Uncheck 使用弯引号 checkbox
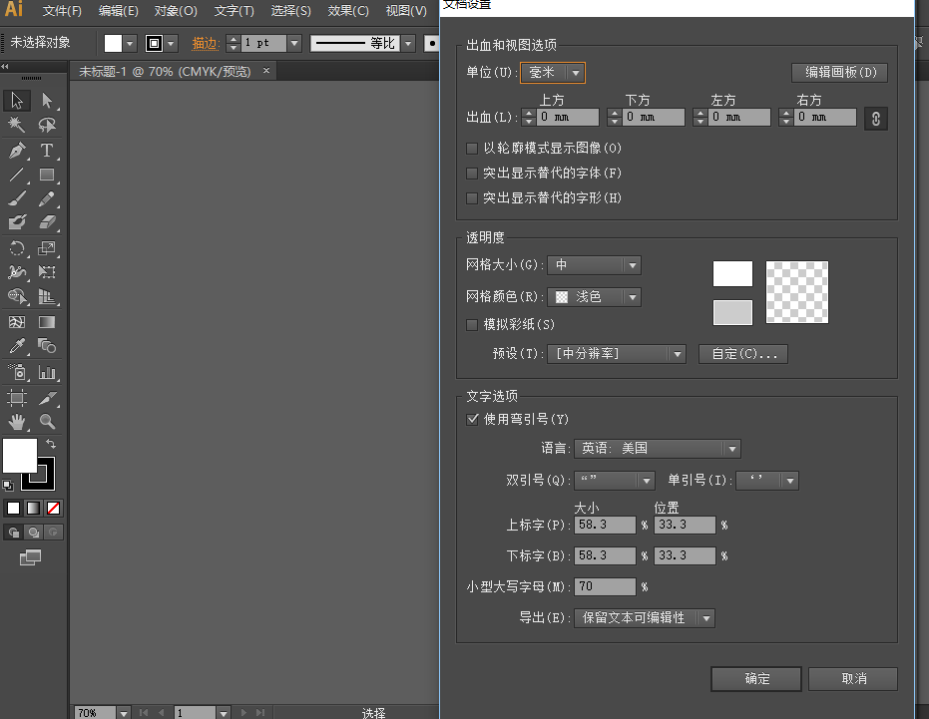 472,419
